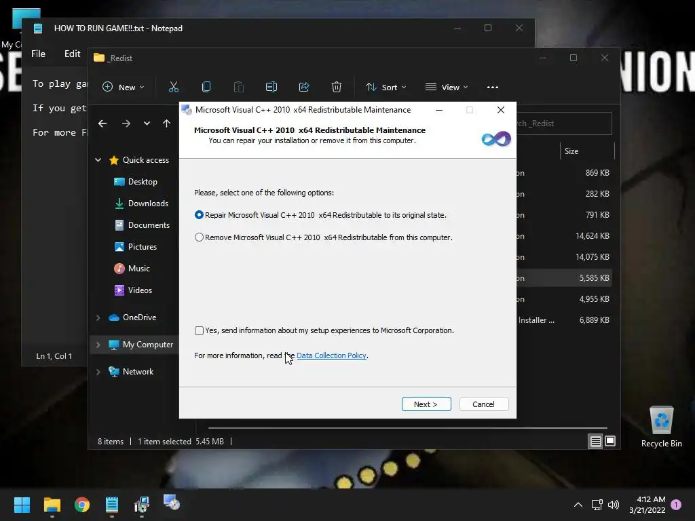Select OneDrive in the navigation pane
The height and width of the screenshot is (521, 695).
[x=132, y=317]
